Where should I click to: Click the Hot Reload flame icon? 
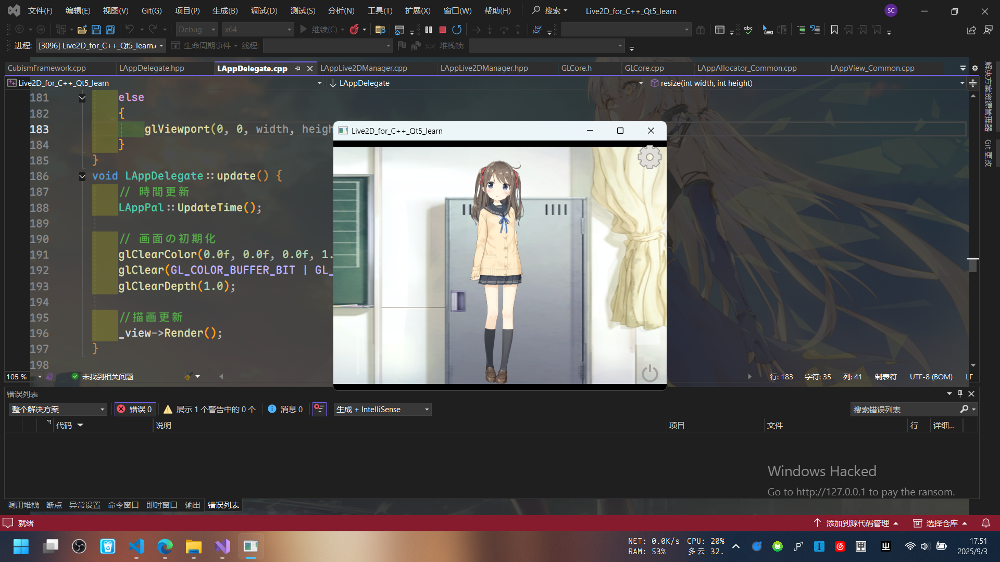[354, 30]
